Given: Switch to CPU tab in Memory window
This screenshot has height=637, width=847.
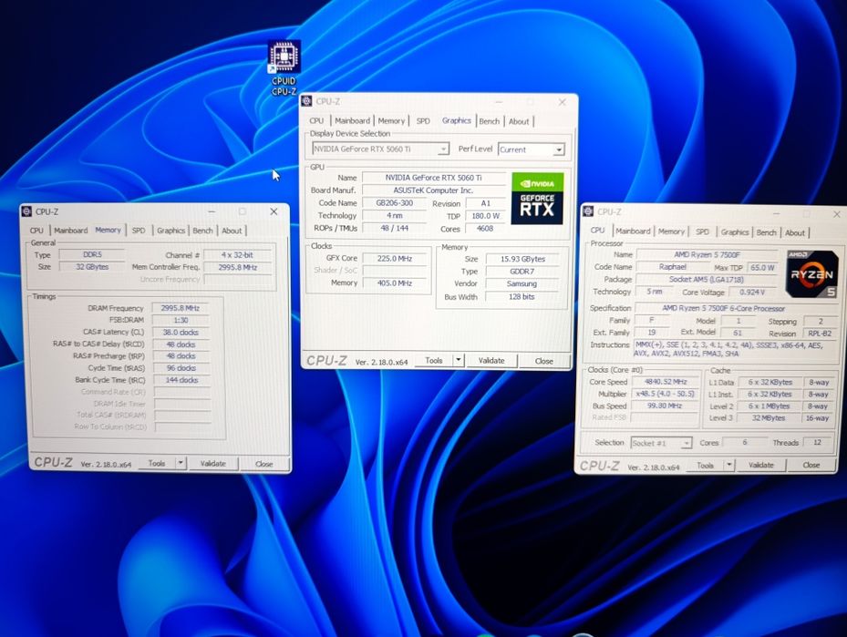Looking at the screenshot, I should click(x=36, y=230).
